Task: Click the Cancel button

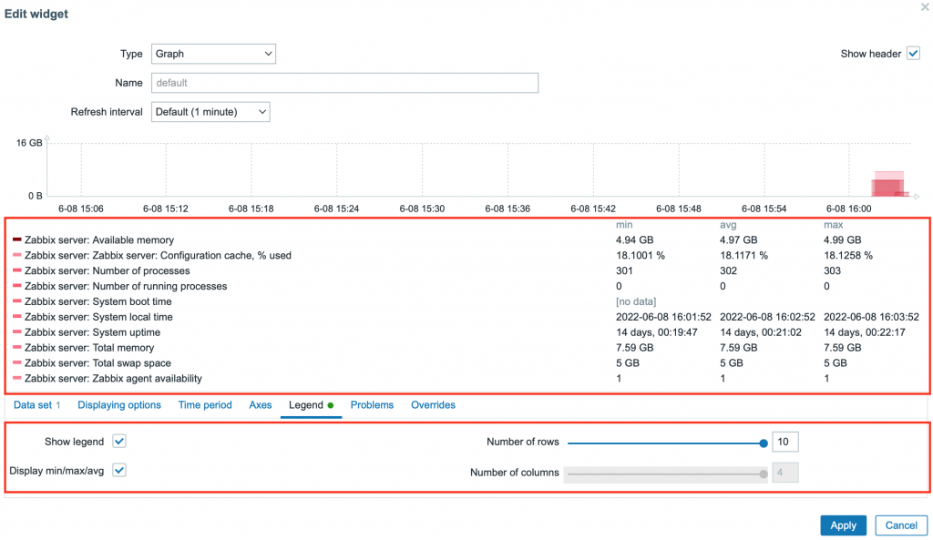Action: [x=900, y=525]
